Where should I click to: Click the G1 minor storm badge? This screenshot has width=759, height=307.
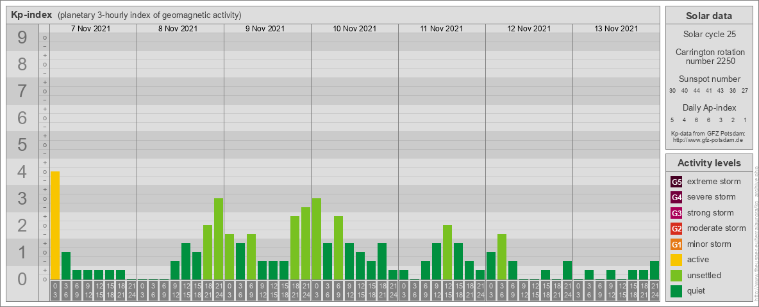coord(676,244)
